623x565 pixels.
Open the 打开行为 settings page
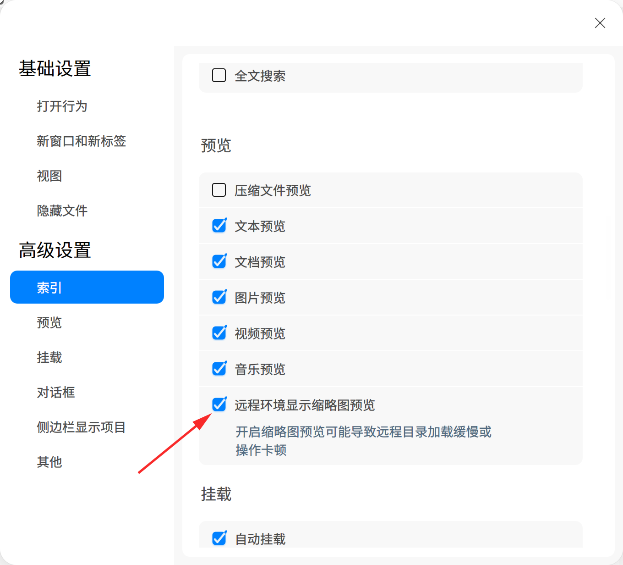62,106
